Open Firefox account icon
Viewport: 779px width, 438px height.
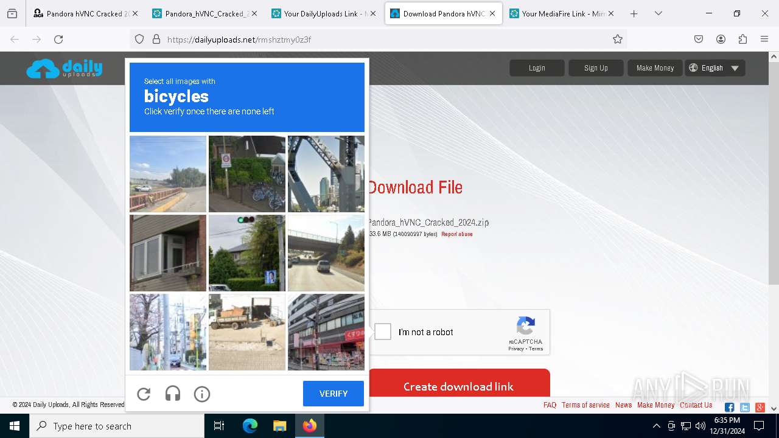point(721,39)
